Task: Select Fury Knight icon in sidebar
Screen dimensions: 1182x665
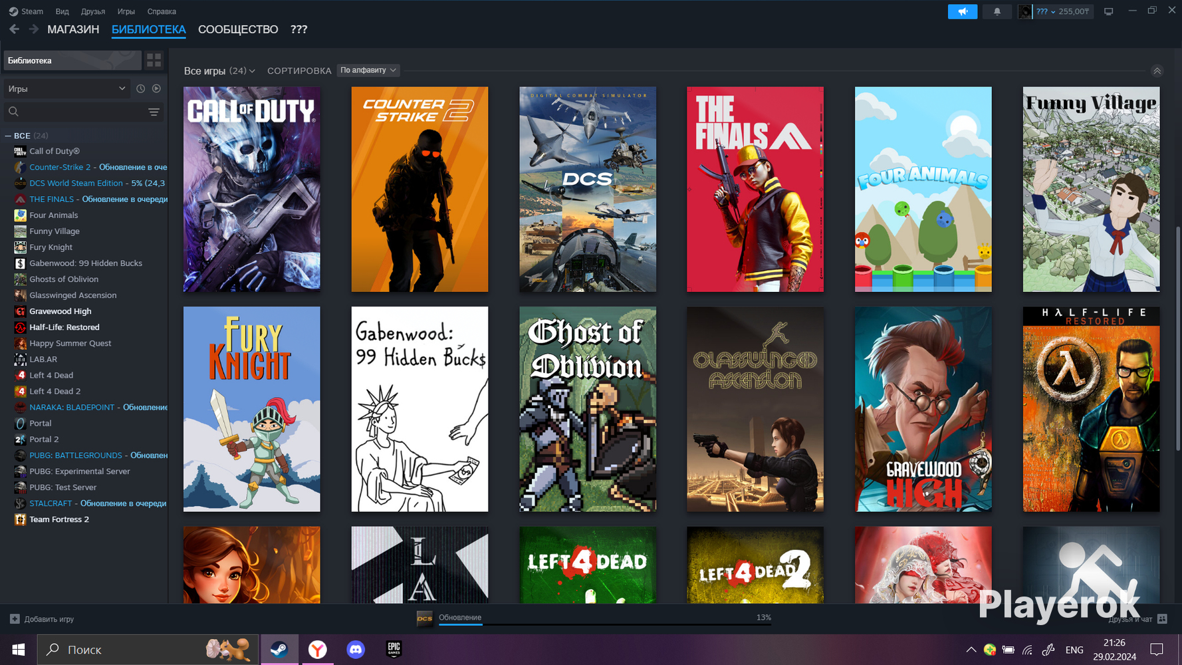Action: pos(20,247)
